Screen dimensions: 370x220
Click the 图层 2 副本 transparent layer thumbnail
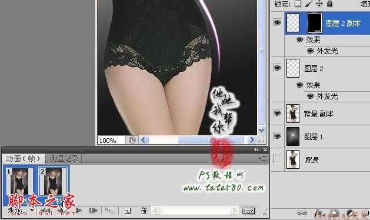pyautogui.click(x=293, y=23)
